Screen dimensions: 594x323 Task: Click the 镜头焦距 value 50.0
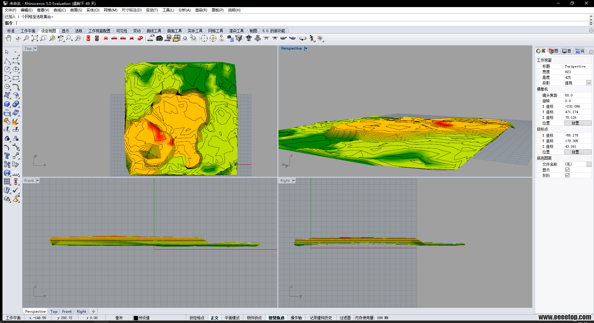tap(577, 95)
